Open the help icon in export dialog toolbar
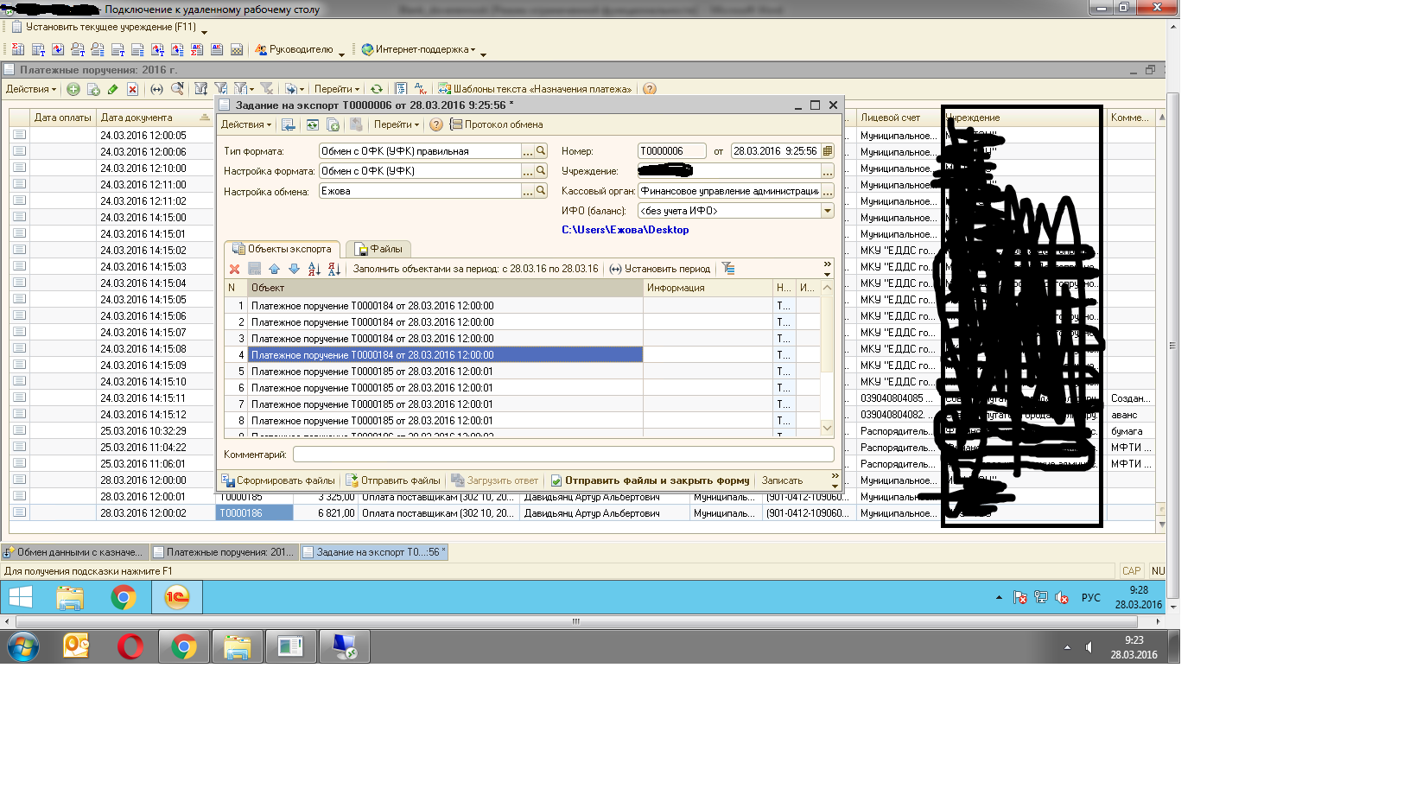Image resolution: width=1410 pixels, height=795 pixels. pyautogui.click(x=436, y=124)
